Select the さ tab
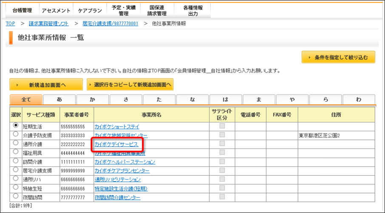Viewport: 385px width, 213px height. click(x=126, y=100)
